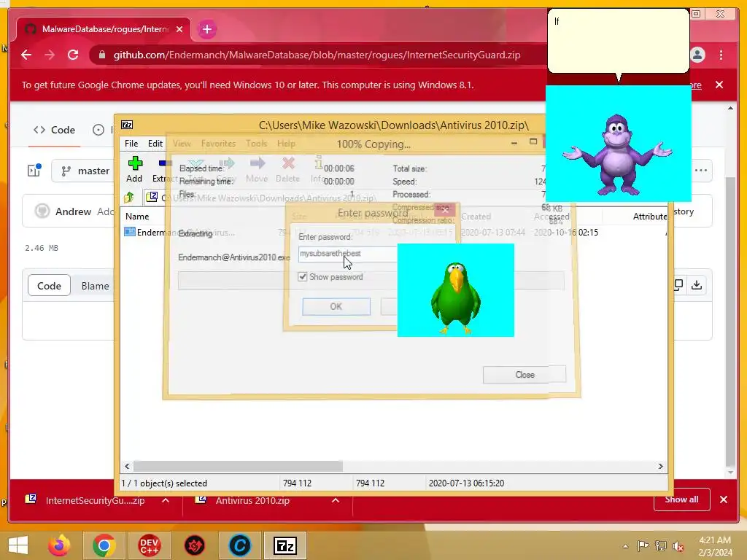
Task: Click Chrome forward navigation arrow
Action: pyautogui.click(x=50, y=55)
